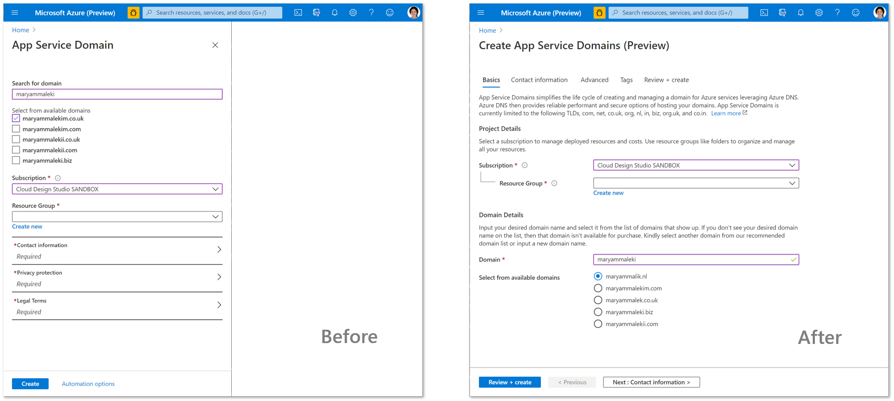Click Create new link in After window
Screen dimensions: 894x401
click(x=608, y=193)
